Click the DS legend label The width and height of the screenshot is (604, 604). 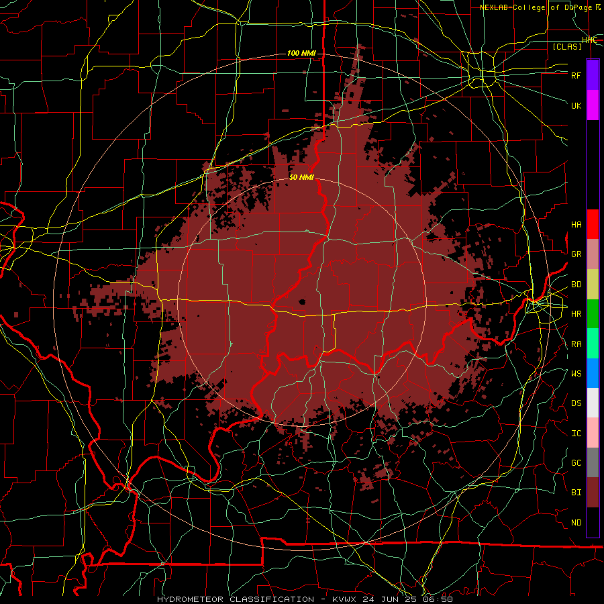click(576, 403)
